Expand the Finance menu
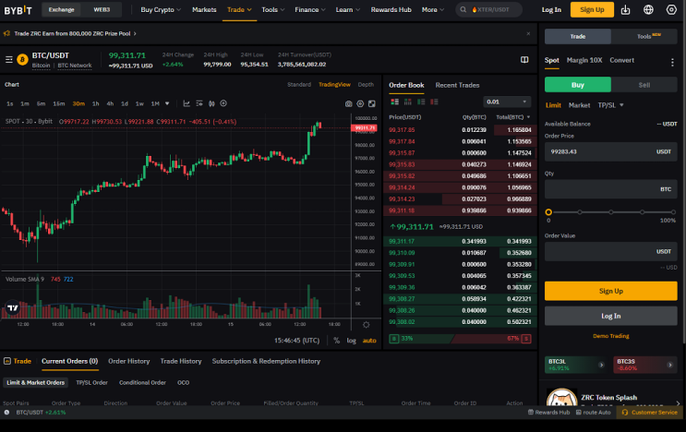The image size is (686, 432). point(310,9)
